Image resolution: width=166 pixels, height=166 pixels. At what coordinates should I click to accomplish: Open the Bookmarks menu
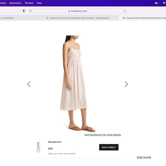pos(15,3)
